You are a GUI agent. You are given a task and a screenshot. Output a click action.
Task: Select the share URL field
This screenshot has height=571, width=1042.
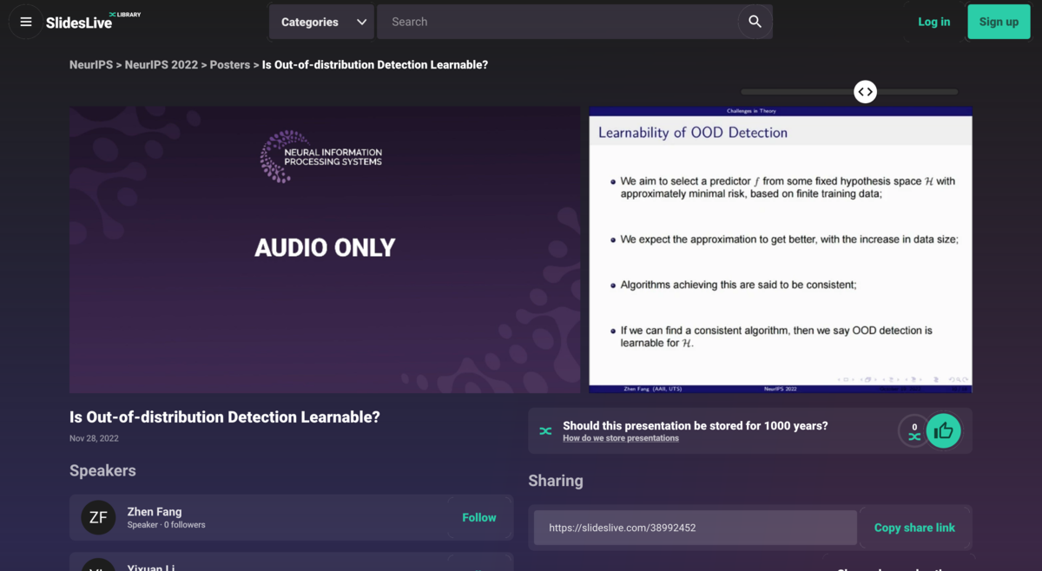[x=696, y=528]
